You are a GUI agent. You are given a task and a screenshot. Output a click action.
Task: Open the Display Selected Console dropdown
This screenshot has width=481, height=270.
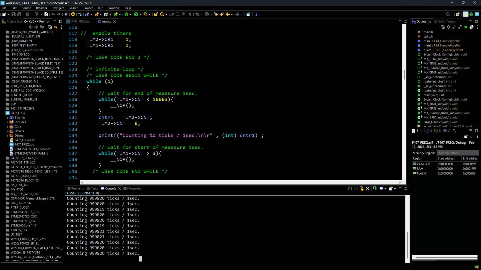[385, 189]
